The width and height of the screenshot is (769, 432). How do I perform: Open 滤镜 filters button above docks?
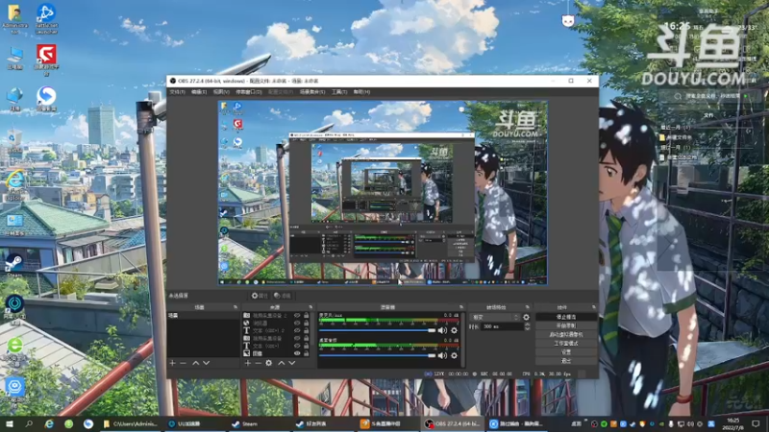coord(283,296)
